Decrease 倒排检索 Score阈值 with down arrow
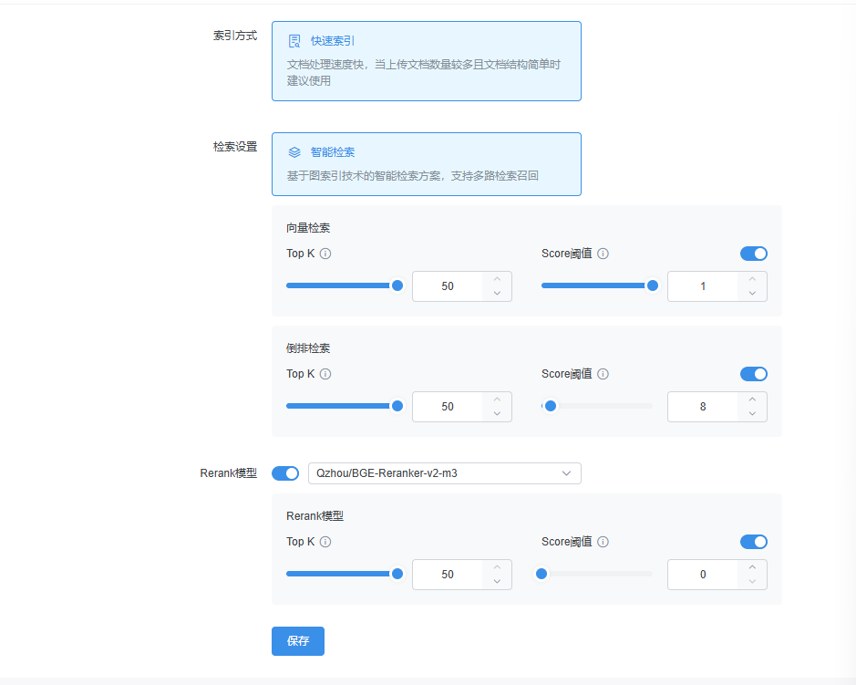The height and width of the screenshot is (685, 856). [x=752, y=414]
